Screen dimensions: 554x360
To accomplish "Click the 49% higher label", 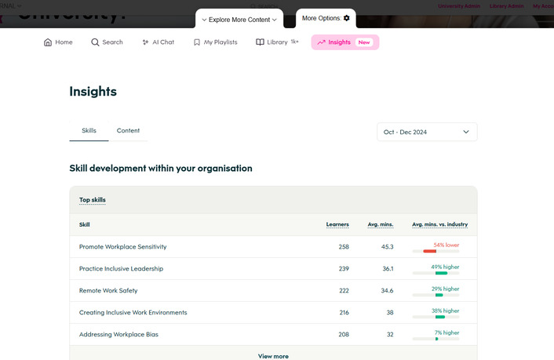I will (445, 267).
